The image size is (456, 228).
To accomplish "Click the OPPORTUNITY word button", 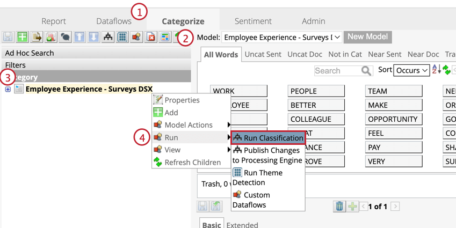I will click(393, 119).
